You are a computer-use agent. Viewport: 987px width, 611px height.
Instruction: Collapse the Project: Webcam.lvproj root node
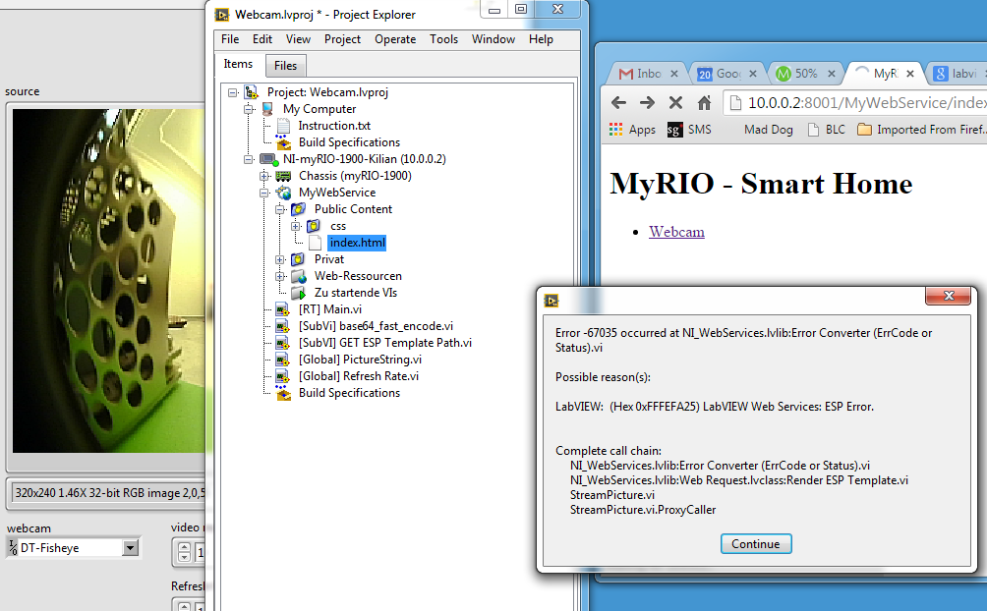click(x=233, y=92)
